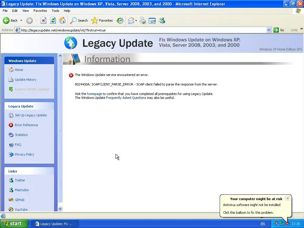The height and width of the screenshot is (228, 304).
Task: Select the Legacy Update taskbar button
Action: [55, 224]
